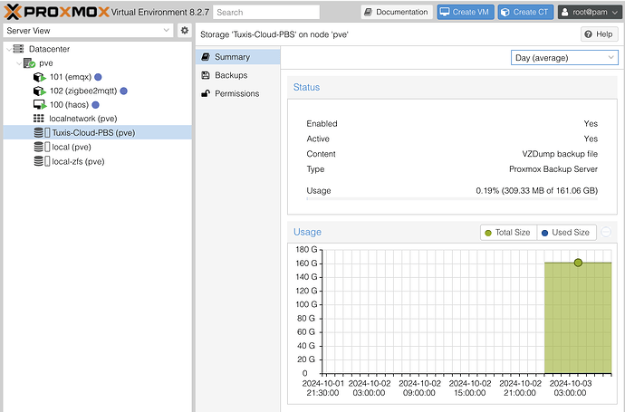Image resolution: width=625 pixels, height=412 pixels.
Task: Click the Summary book icon
Action: coord(206,57)
